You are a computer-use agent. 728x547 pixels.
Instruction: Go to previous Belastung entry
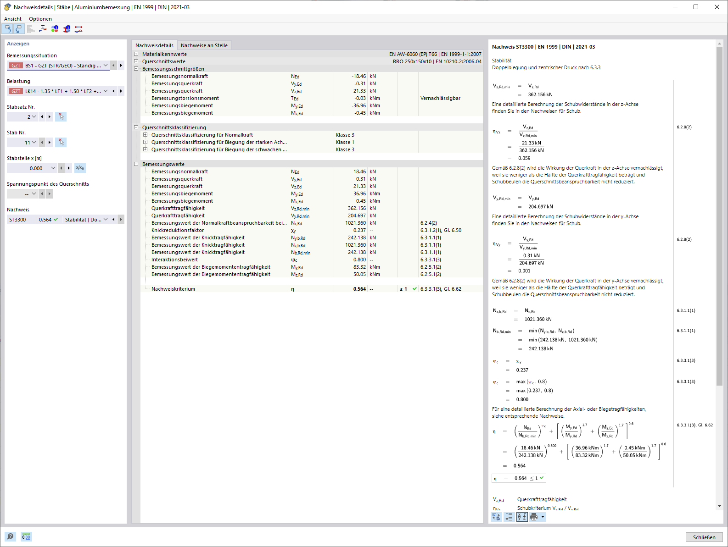pyautogui.click(x=113, y=91)
